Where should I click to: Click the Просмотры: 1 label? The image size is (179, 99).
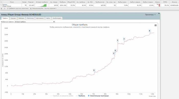tap(150, 15)
